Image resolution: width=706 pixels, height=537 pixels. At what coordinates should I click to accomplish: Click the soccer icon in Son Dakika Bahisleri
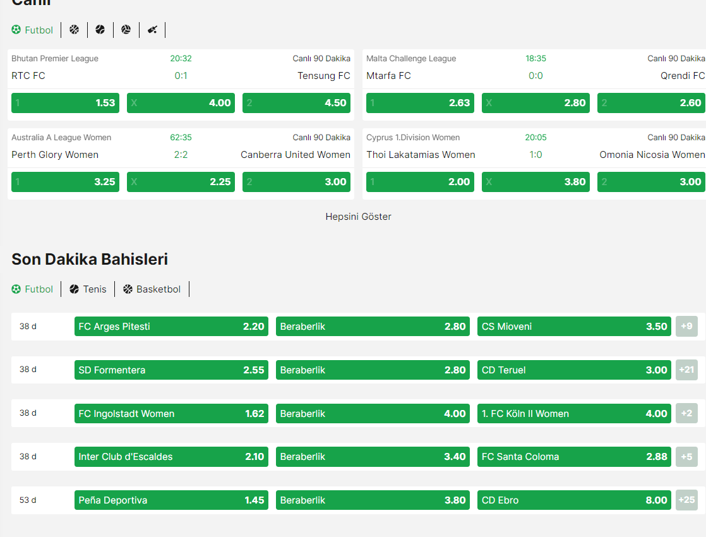16,289
